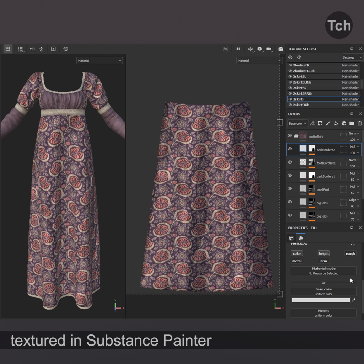The image size is (364, 364).
Task: Select the paint brush tool in Layers panel
Action: point(328,123)
